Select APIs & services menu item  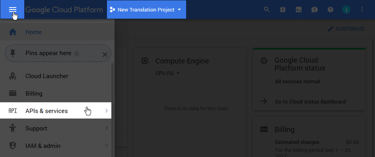(56, 111)
